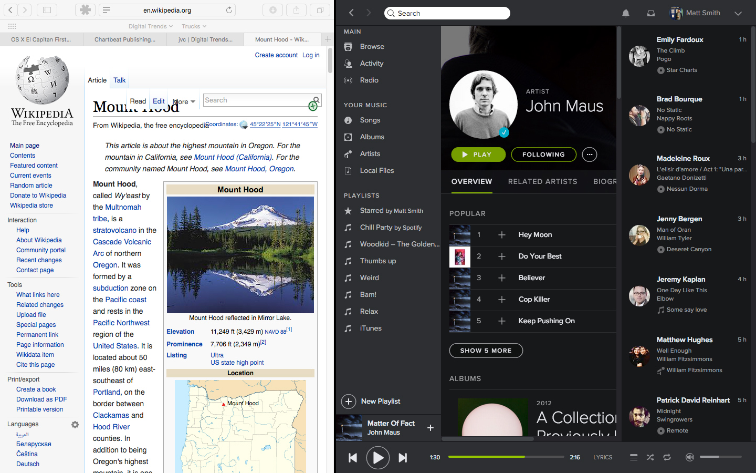
Task: Adjust the Spotify volume slider
Action: coord(721,457)
